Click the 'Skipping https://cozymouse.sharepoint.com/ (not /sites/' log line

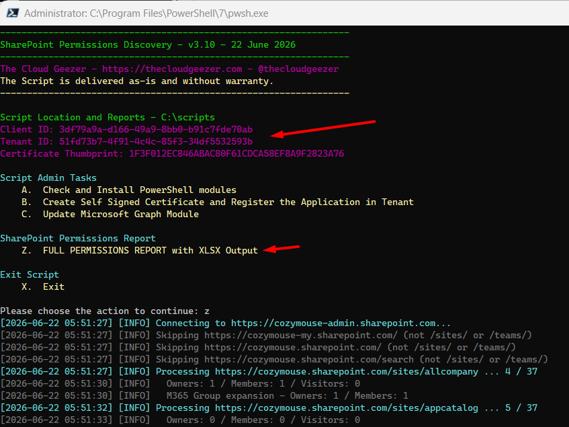click(x=258, y=348)
